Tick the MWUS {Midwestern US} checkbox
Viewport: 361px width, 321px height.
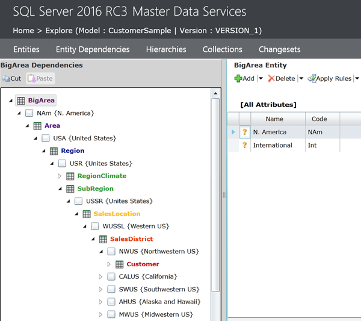pos(111,314)
